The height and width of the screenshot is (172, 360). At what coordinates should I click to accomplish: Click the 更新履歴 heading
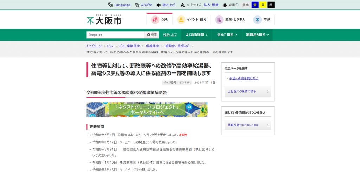point(97,127)
